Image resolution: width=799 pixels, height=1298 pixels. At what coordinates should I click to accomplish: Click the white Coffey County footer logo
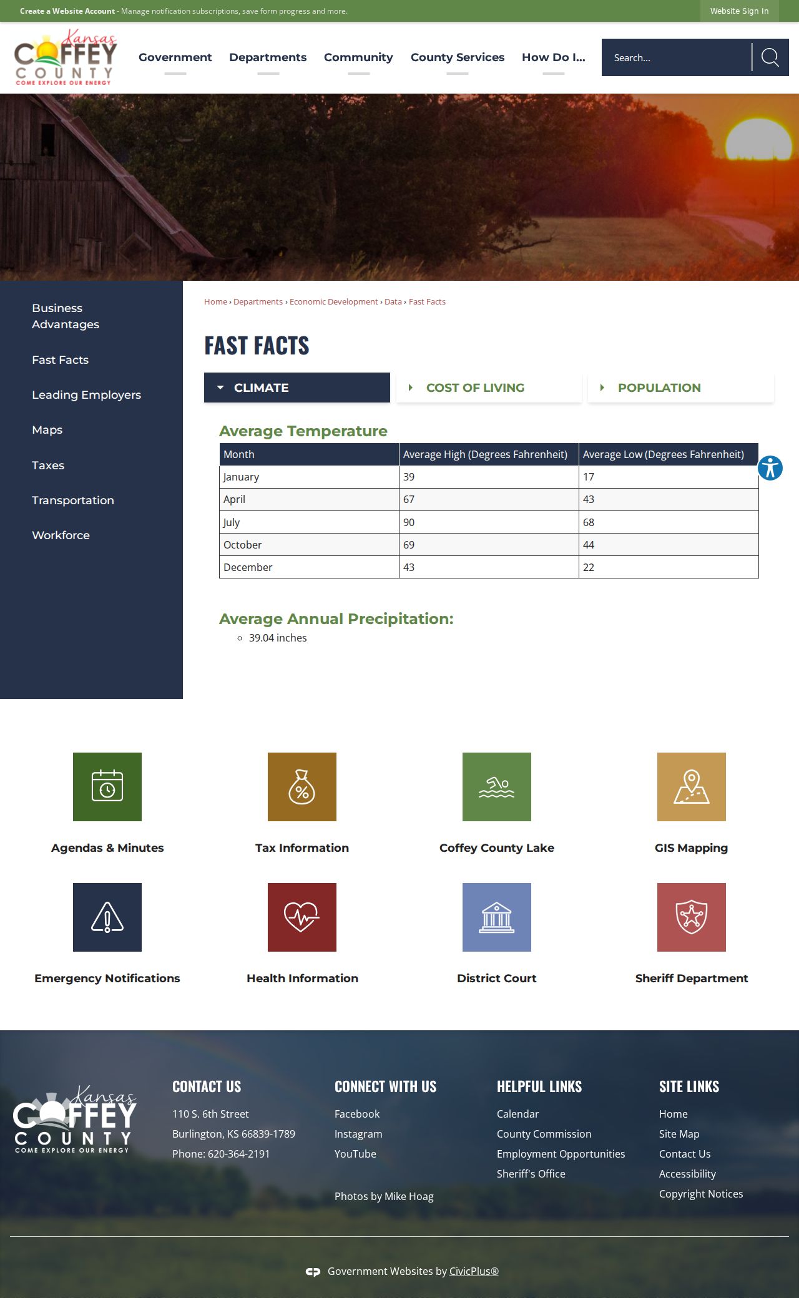[x=74, y=1119]
